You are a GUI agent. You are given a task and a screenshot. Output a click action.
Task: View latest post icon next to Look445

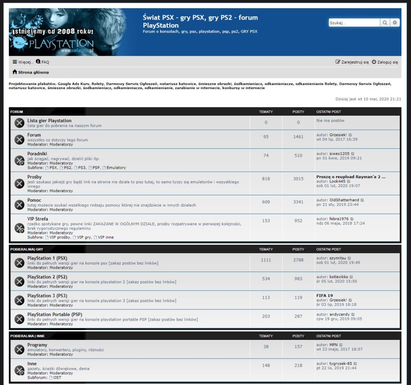349,181
